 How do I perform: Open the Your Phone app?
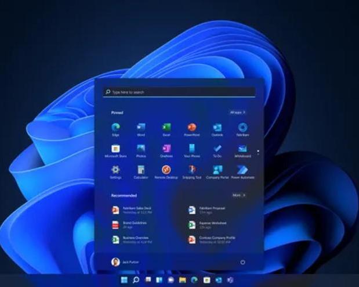192,150
